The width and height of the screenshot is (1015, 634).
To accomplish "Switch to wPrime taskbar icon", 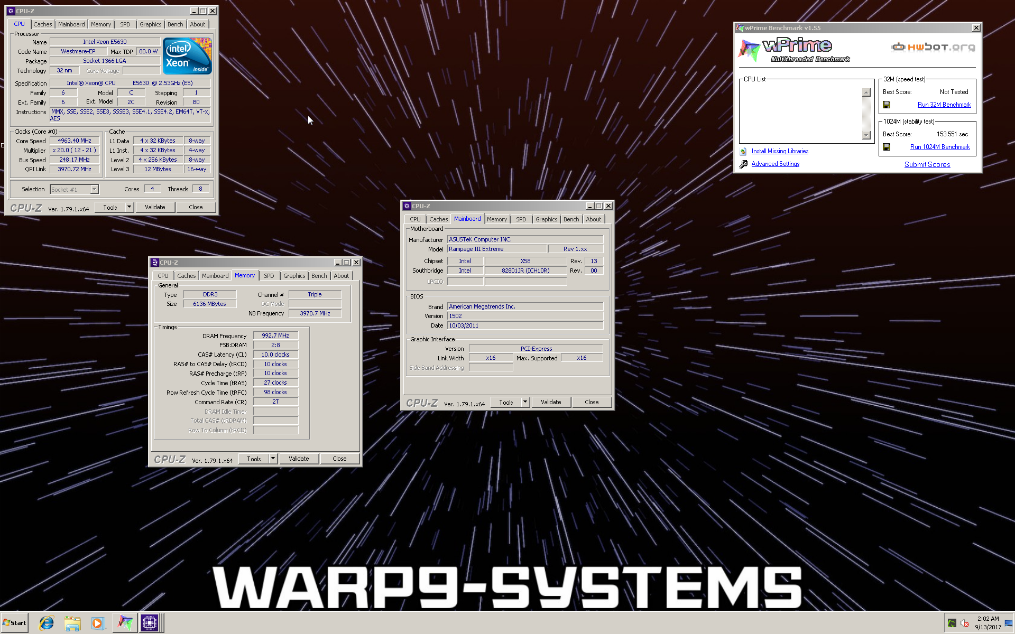I will click(125, 623).
